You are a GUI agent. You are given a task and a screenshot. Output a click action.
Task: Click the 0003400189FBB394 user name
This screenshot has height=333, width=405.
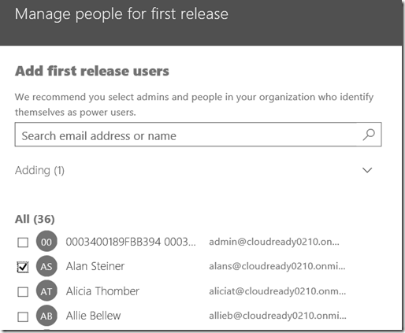pos(131,242)
